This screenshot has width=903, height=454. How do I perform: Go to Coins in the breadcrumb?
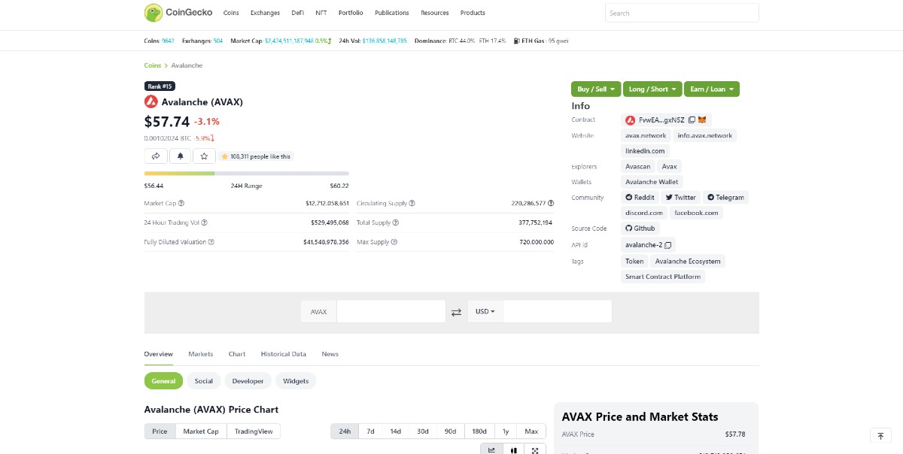point(153,65)
